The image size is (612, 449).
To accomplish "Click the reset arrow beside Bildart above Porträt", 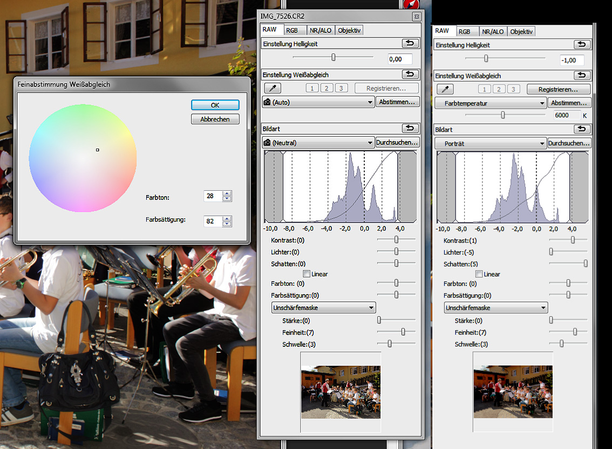I will click(581, 129).
